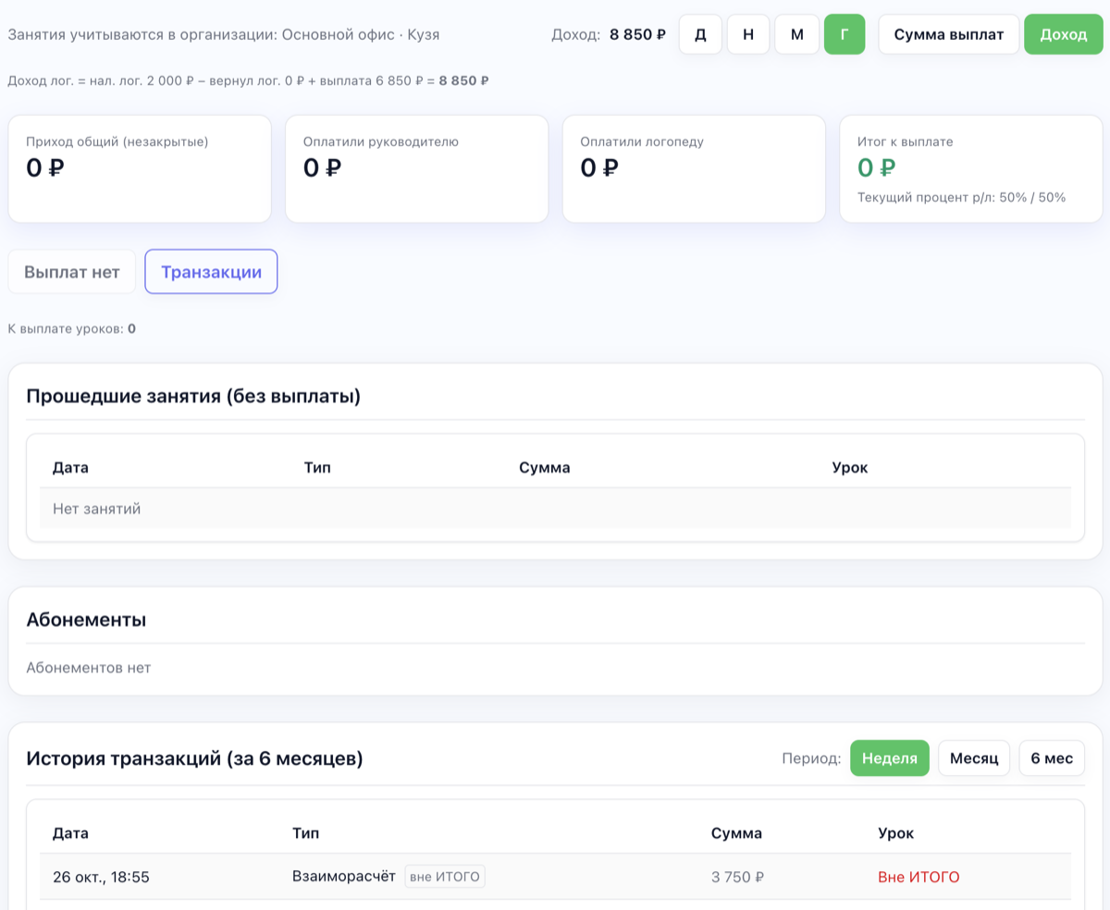Viewport: 1110px width, 910px height.
Task: Switch view to Сумма выплат
Action: [x=948, y=35]
